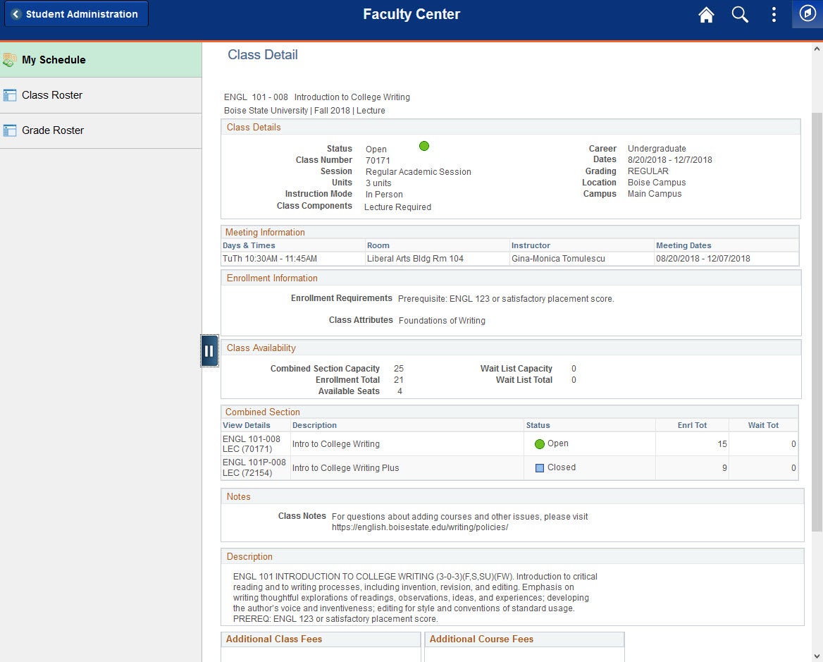Click the Wait Tot column header
The height and width of the screenshot is (662, 823).
(763, 425)
